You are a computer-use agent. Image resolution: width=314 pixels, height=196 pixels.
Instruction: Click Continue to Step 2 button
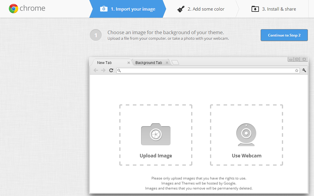[x=284, y=35]
